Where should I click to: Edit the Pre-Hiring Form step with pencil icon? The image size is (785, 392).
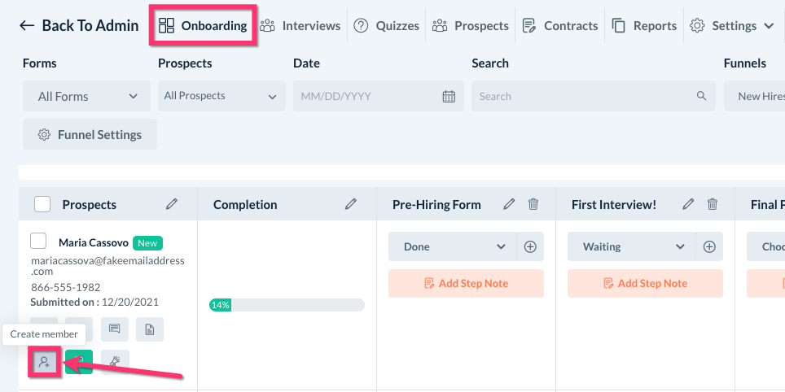click(509, 204)
